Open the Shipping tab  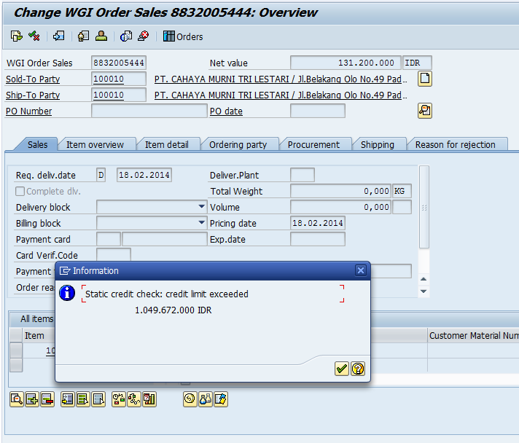pyautogui.click(x=377, y=144)
